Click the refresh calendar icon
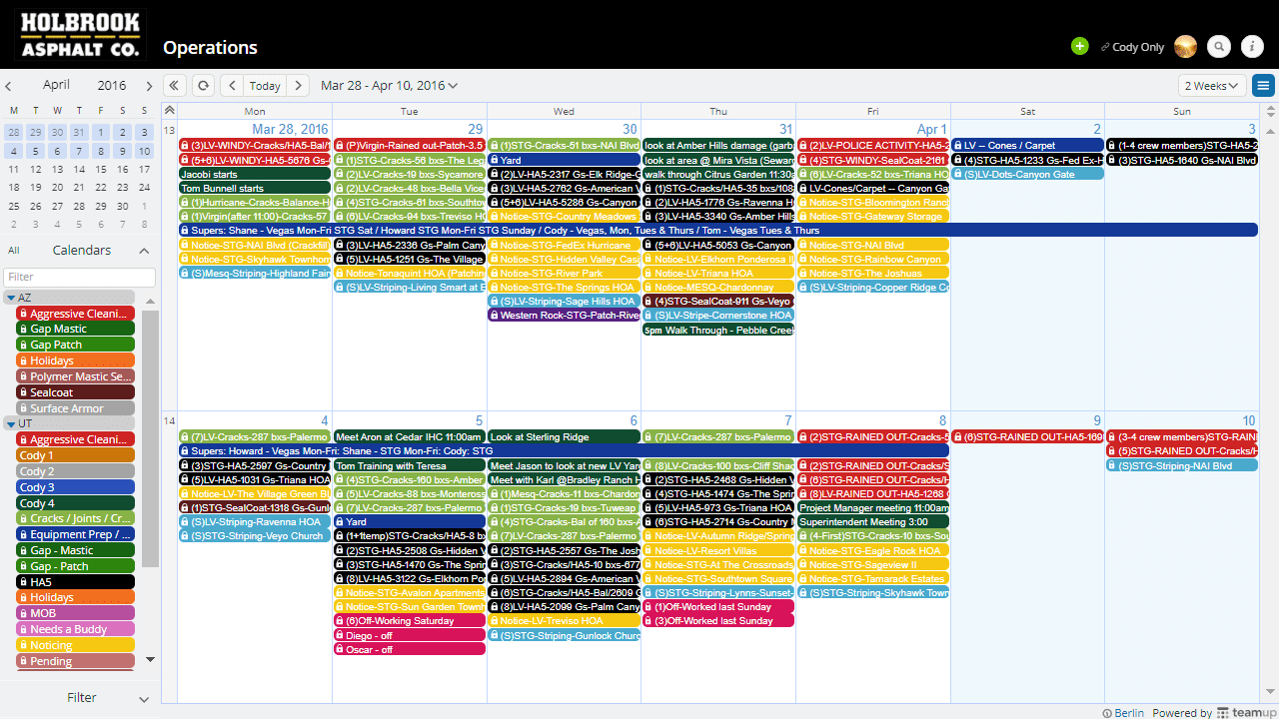The height and width of the screenshot is (719, 1279). pos(203,86)
